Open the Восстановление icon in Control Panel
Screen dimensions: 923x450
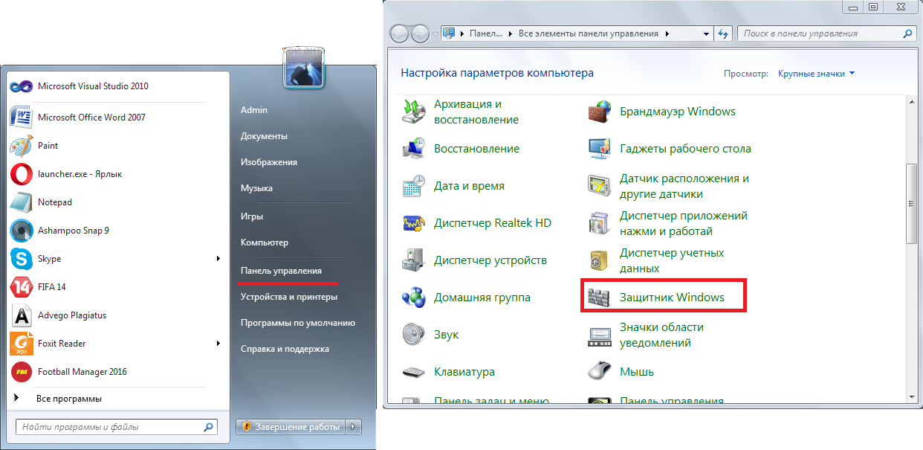point(414,149)
